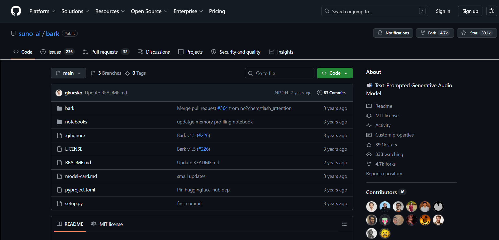Open the suno-ai organization link
The height and width of the screenshot is (240, 499).
coord(30,34)
